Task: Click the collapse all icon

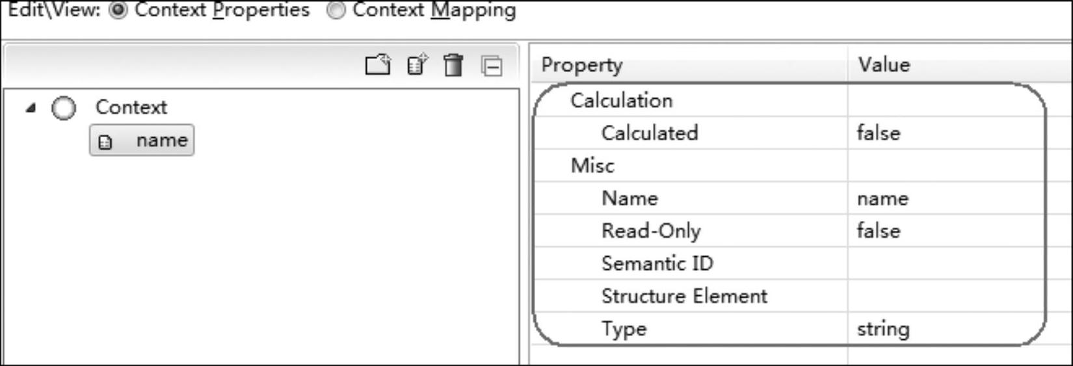Action: [x=492, y=66]
